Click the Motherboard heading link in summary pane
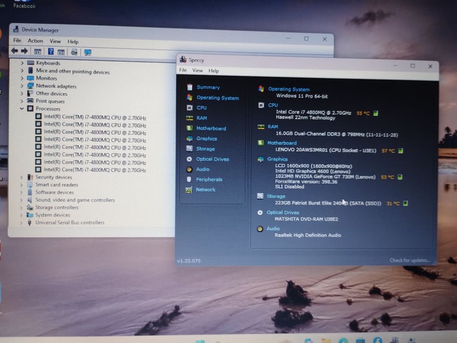 (x=282, y=143)
